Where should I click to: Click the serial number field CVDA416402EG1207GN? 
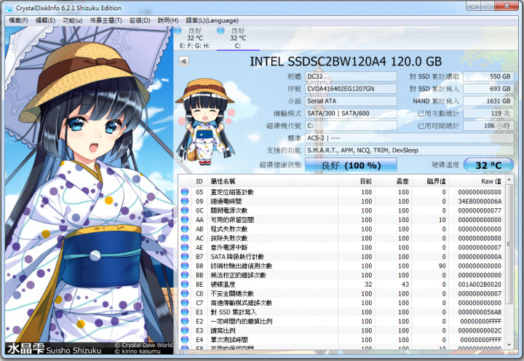point(351,89)
